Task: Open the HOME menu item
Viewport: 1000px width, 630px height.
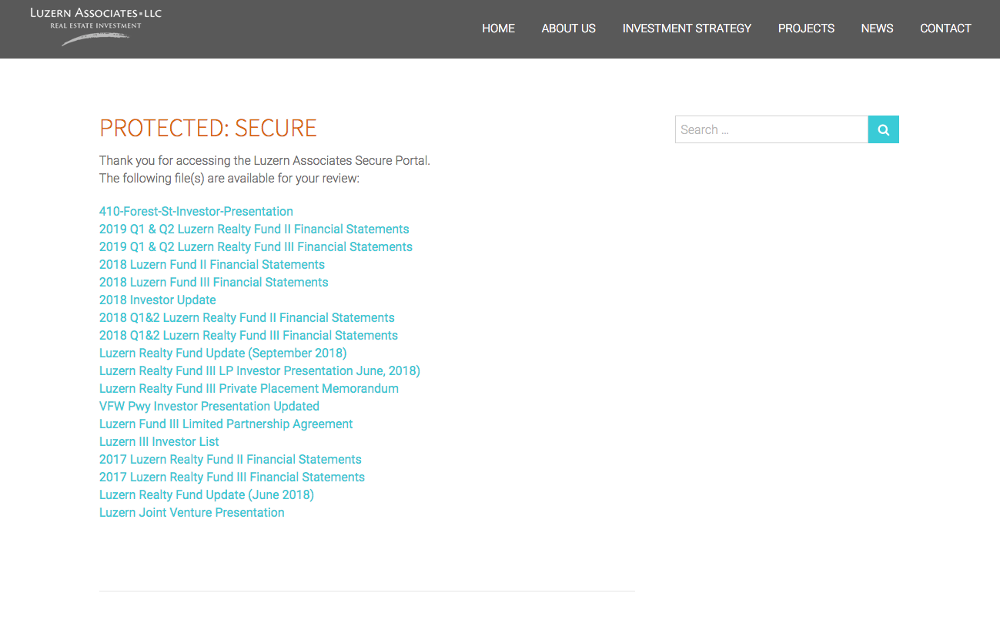Action: [x=498, y=28]
